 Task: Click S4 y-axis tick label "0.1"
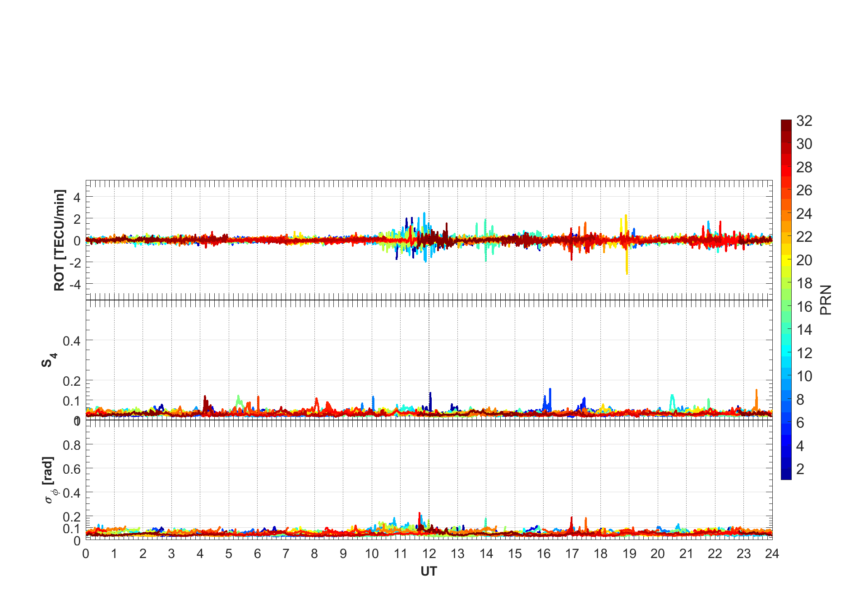click(x=72, y=402)
